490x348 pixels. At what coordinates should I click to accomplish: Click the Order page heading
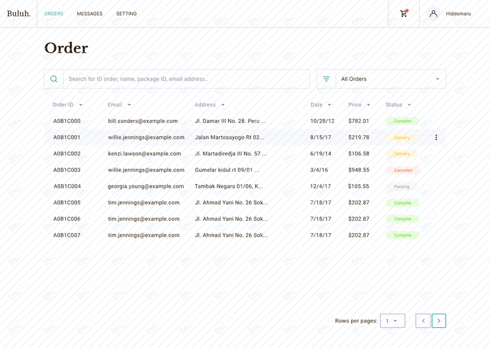[x=66, y=48]
